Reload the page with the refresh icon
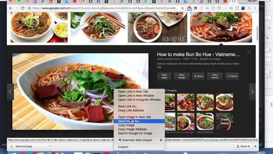This screenshot has width=273, height=154. point(23,8)
